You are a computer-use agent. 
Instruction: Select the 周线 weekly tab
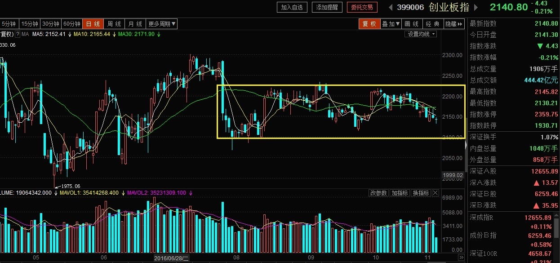(x=115, y=24)
